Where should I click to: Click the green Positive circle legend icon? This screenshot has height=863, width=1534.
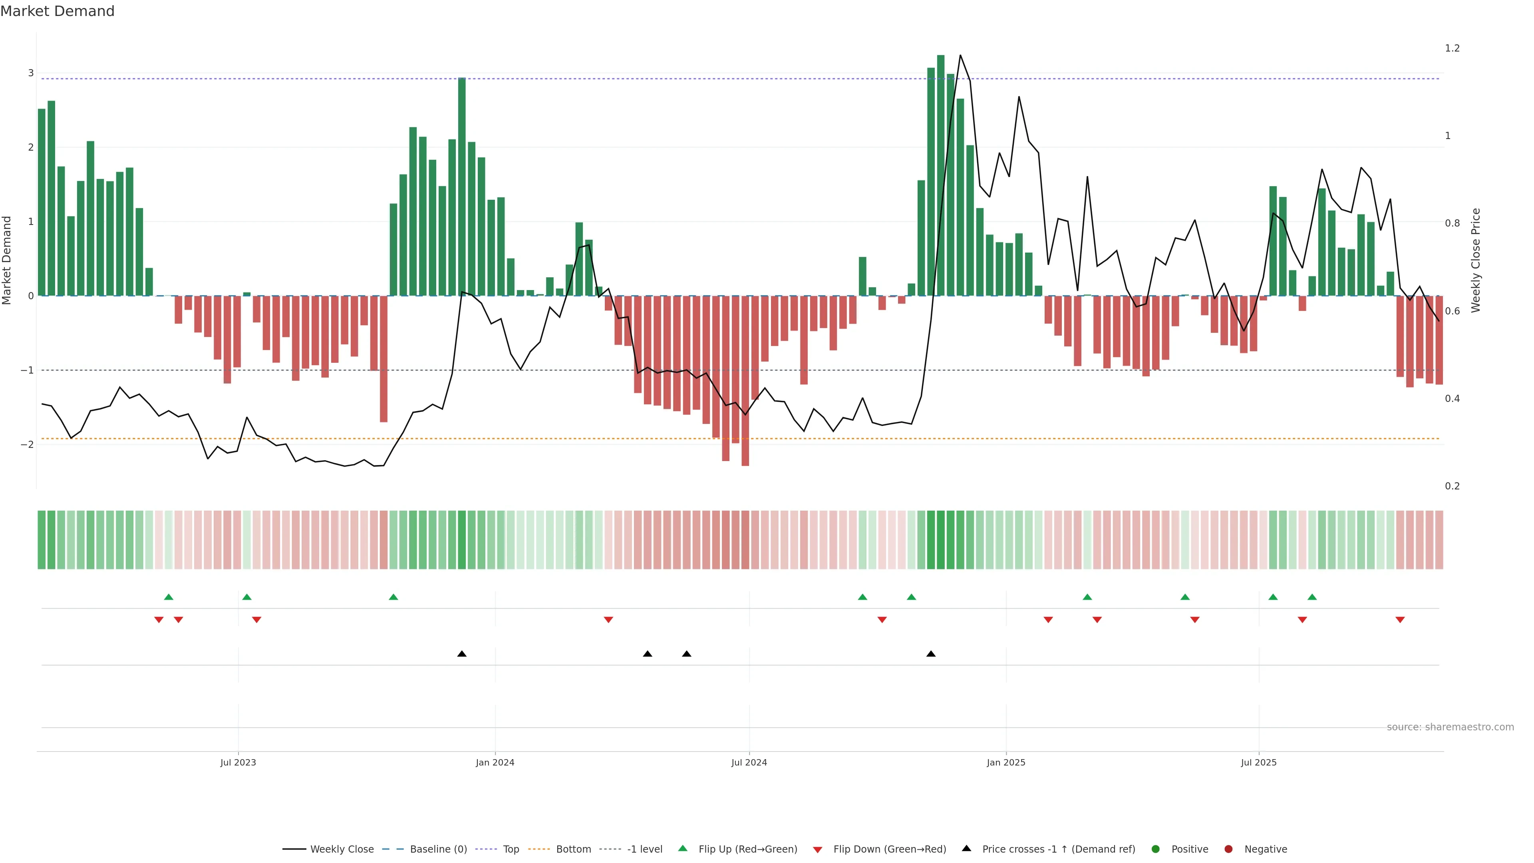(x=1156, y=849)
